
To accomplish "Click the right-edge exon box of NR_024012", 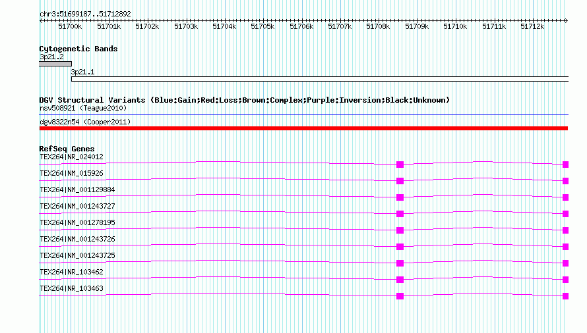I will point(566,165).
